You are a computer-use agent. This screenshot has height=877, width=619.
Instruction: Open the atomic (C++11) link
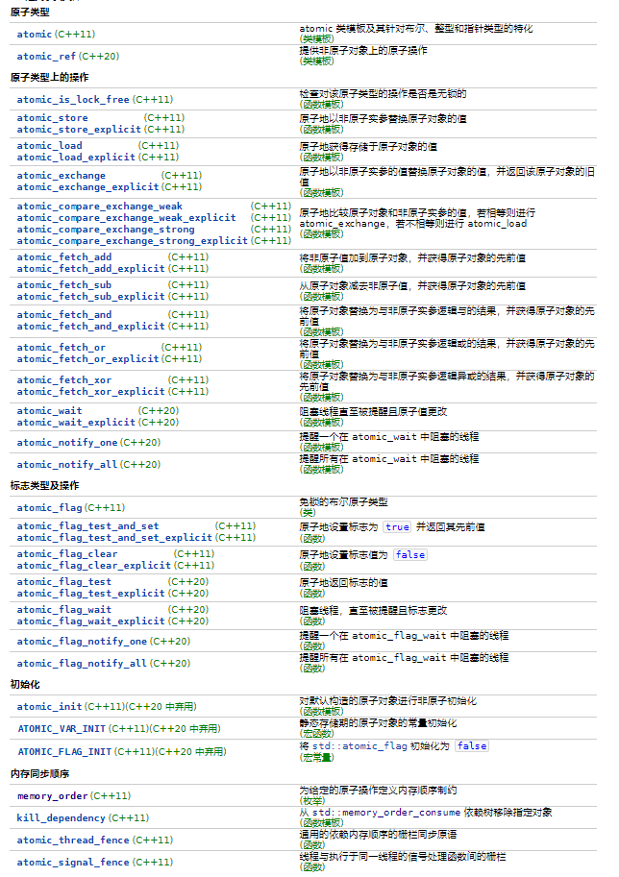point(35,35)
